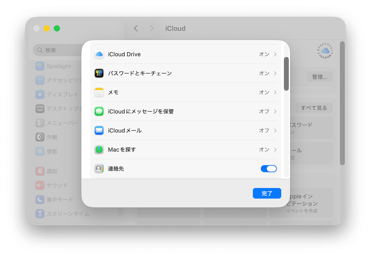
Task: Click the サウンド speaker icon in sidebar
Action: 40,185
